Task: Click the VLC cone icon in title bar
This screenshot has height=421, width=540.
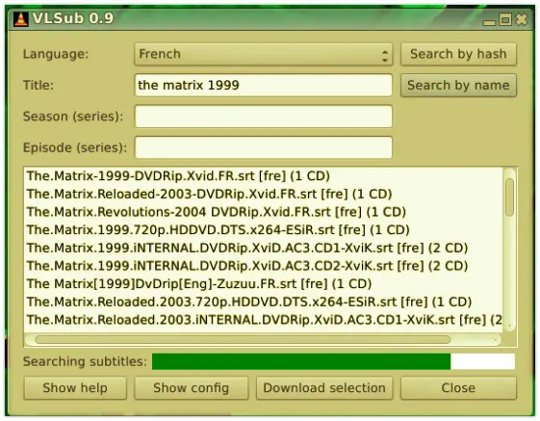Action: [x=21, y=19]
